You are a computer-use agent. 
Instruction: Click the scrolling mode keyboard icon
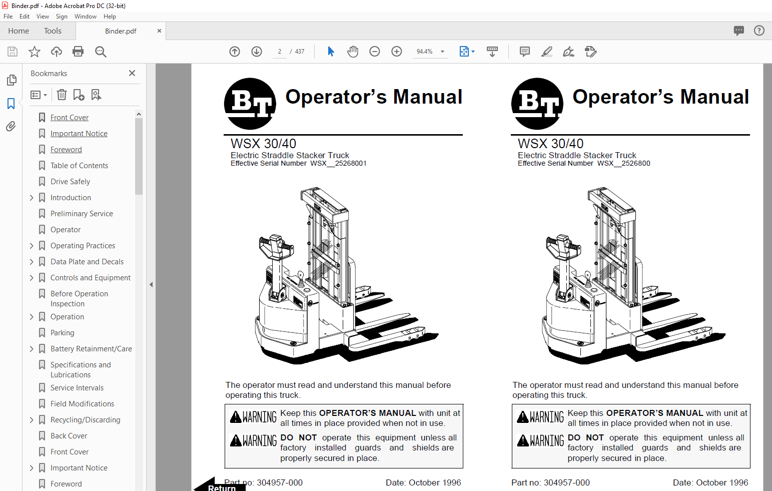pyautogui.click(x=492, y=52)
